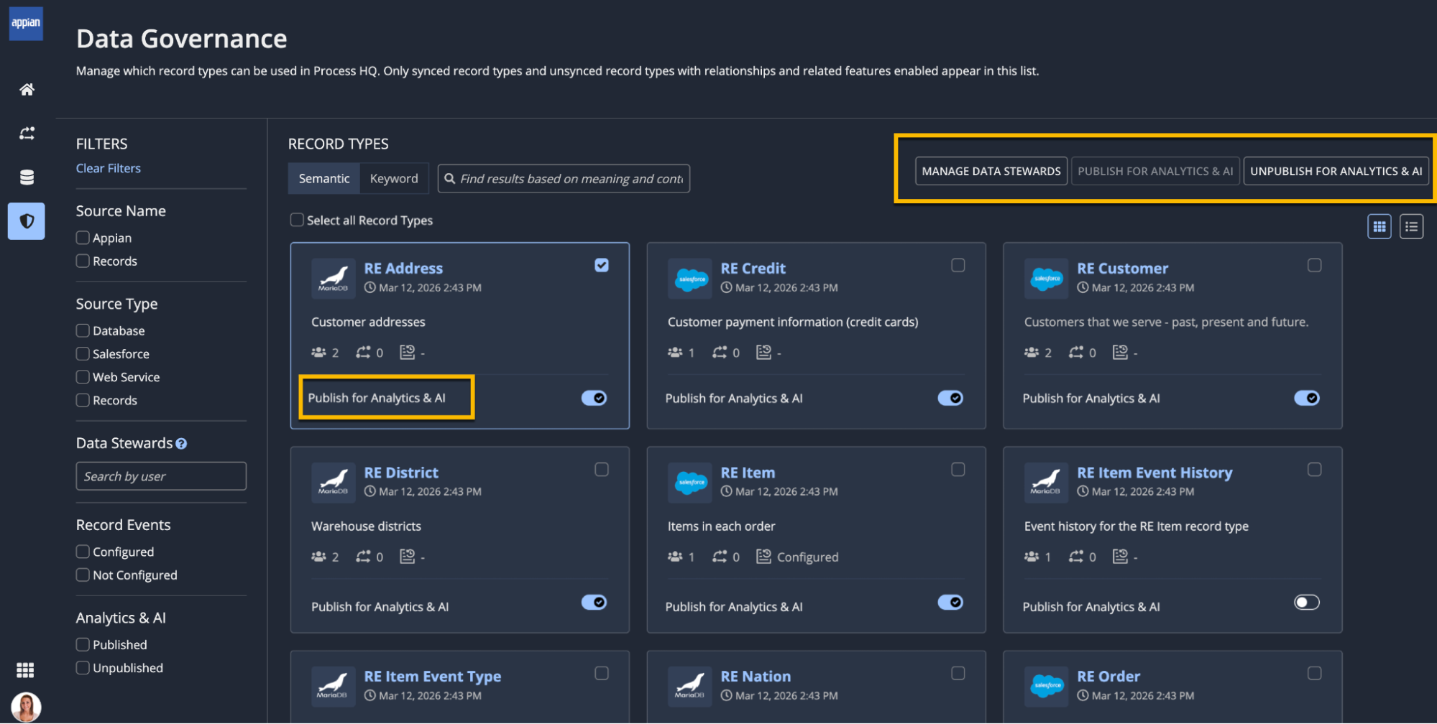Check the Appian source name filter

(83, 237)
